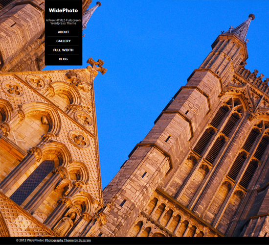The width and height of the screenshot is (269, 245).
Task: Follow the Photography Theme by Buzzrain link
Action: click(68, 241)
